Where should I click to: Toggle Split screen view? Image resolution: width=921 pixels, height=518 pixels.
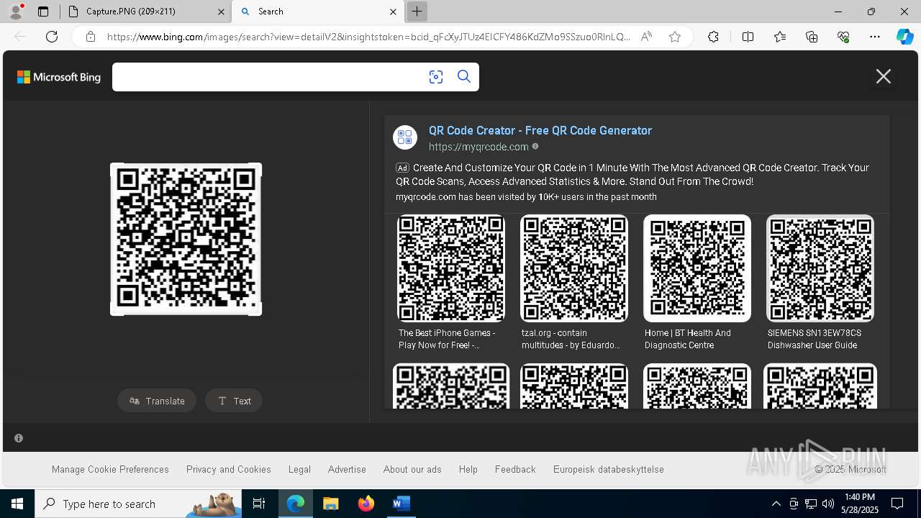pyautogui.click(x=748, y=37)
